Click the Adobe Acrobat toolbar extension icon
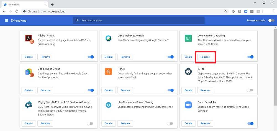The width and height of the screenshot is (277, 131). [x=239, y=11]
